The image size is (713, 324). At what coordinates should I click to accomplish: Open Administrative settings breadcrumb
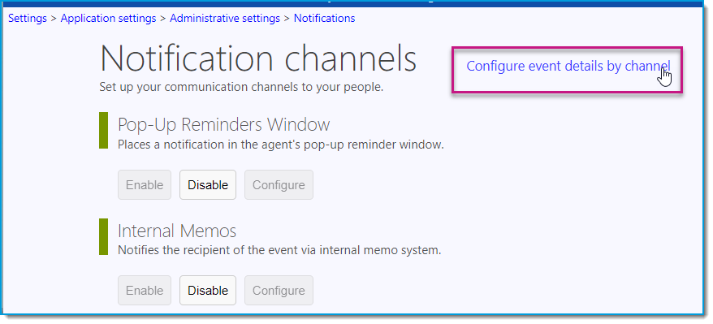coord(225,19)
